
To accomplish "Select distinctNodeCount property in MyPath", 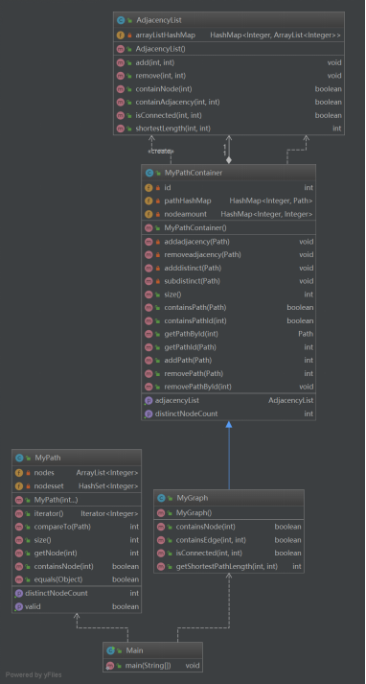I will tap(77, 593).
